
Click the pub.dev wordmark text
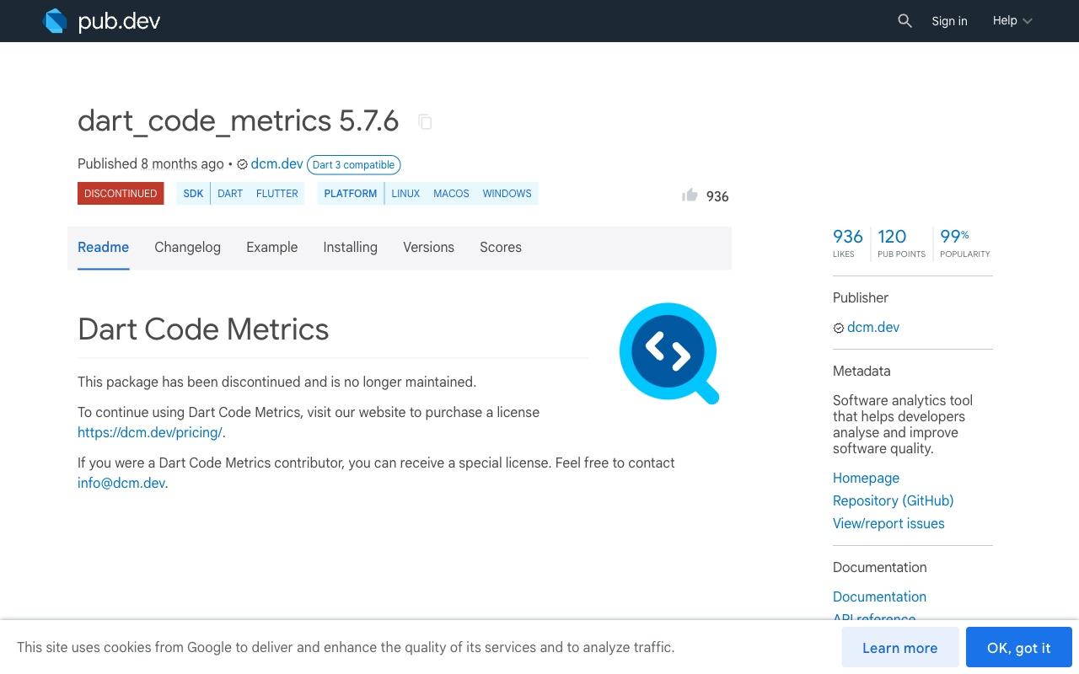[119, 21]
